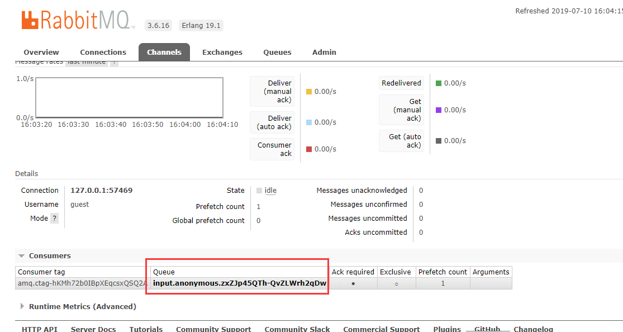The height and width of the screenshot is (332, 623).
Task: Click the yellow Deliver manual ack color swatch
Action: click(x=309, y=92)
